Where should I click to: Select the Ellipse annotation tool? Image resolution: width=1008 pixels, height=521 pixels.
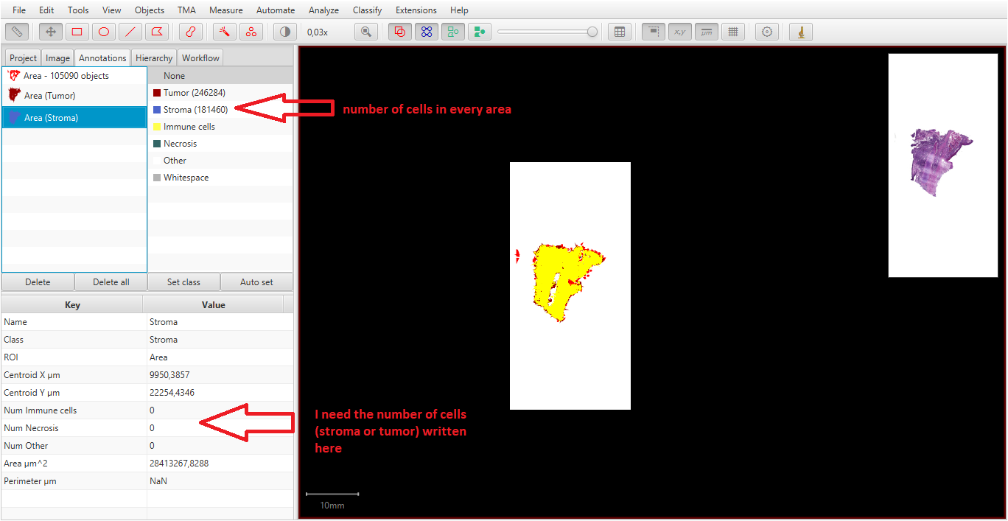click(104, 32)
